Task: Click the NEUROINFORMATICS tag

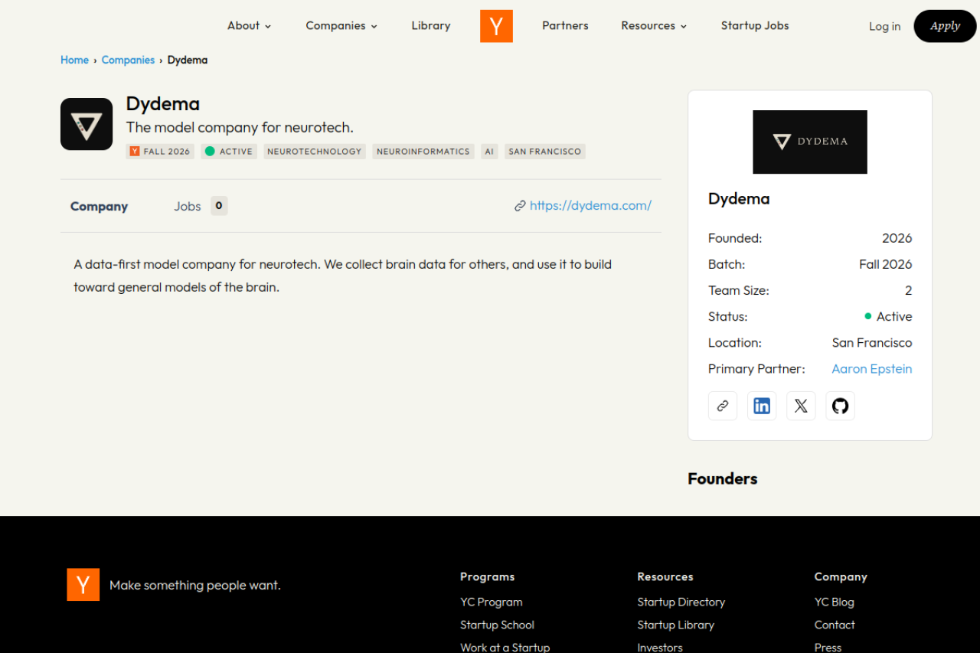Action: point(423,152)
